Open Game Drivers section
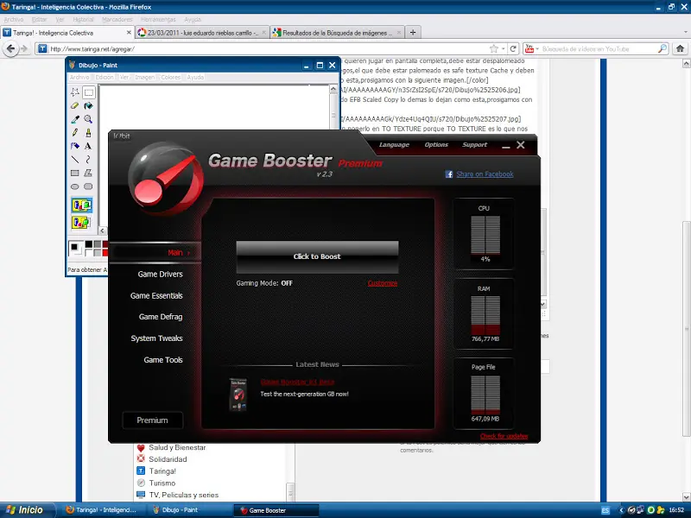 point(160,274)
